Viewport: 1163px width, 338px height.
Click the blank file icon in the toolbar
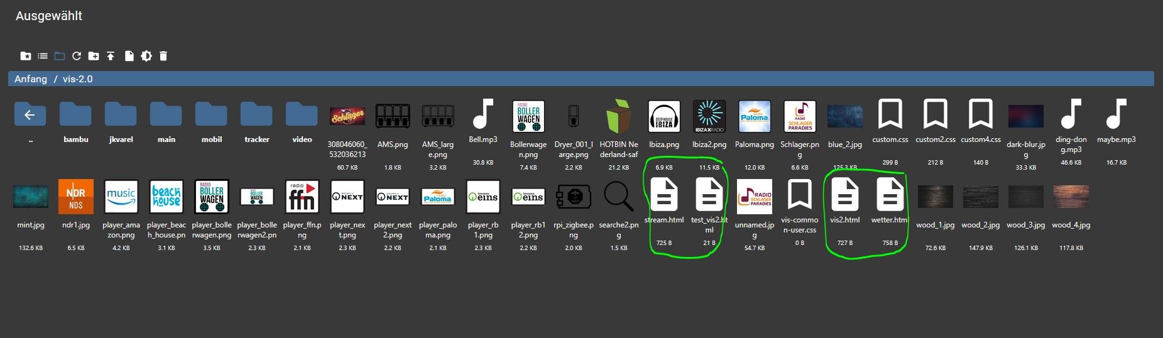(x=129, y=56)
